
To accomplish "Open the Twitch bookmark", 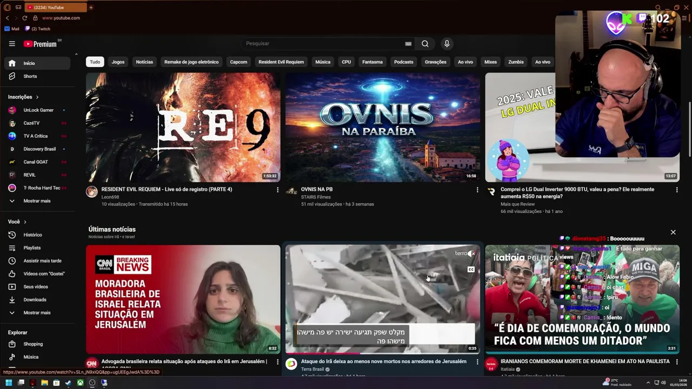I will (37, 29).
